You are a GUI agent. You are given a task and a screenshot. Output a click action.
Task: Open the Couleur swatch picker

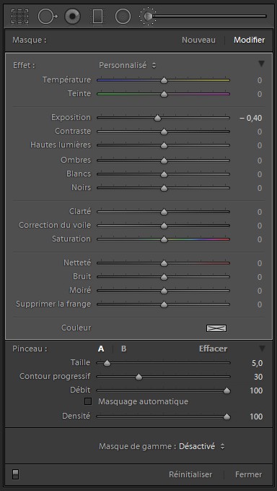point(216,328)
